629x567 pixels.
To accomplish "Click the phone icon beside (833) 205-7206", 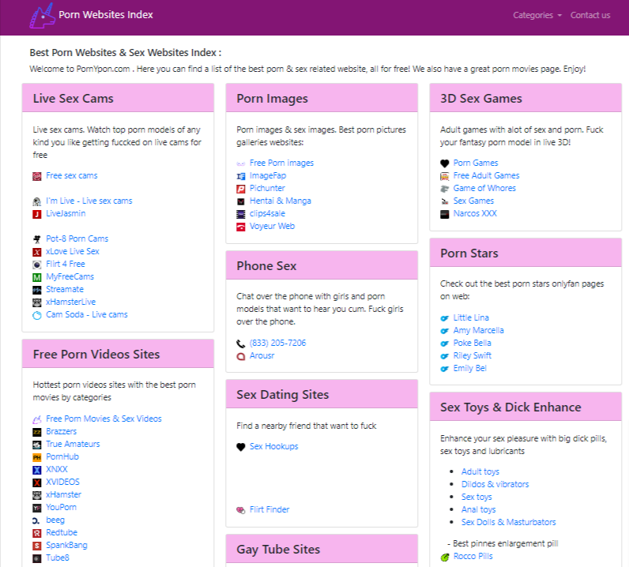I will 241,344.
